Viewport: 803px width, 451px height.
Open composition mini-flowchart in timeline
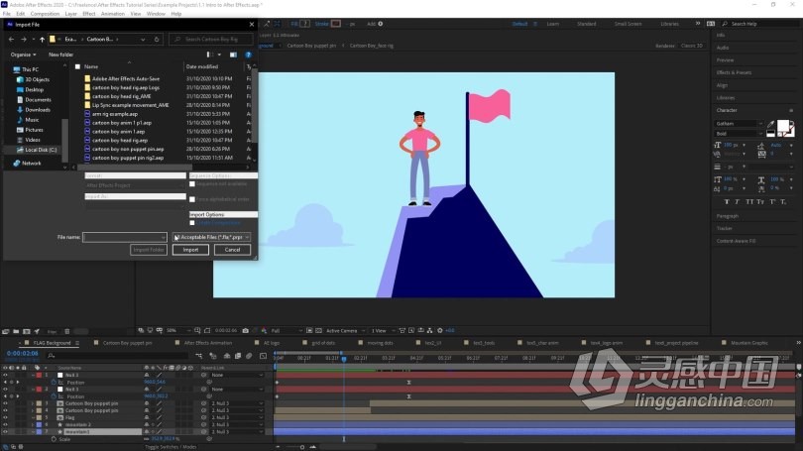pyautogui.click(x=198, y=356)
